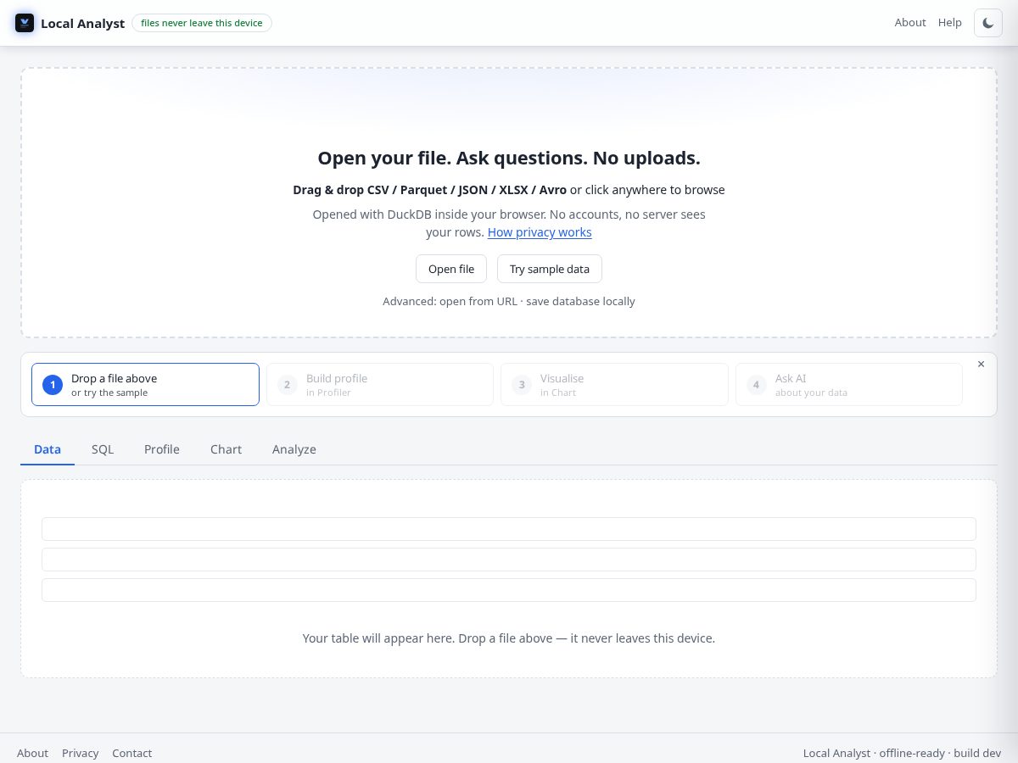The image size is (1018, 763).
Task: Switch to the Analyze tab
Action: coord(294,449)
